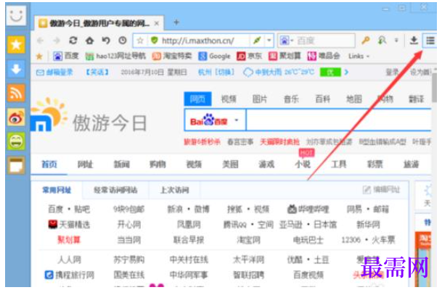Image resolution: width=442 pixels, height=290 pixels.
Task: Close the 傲游今日 tab
Action: 157,24
